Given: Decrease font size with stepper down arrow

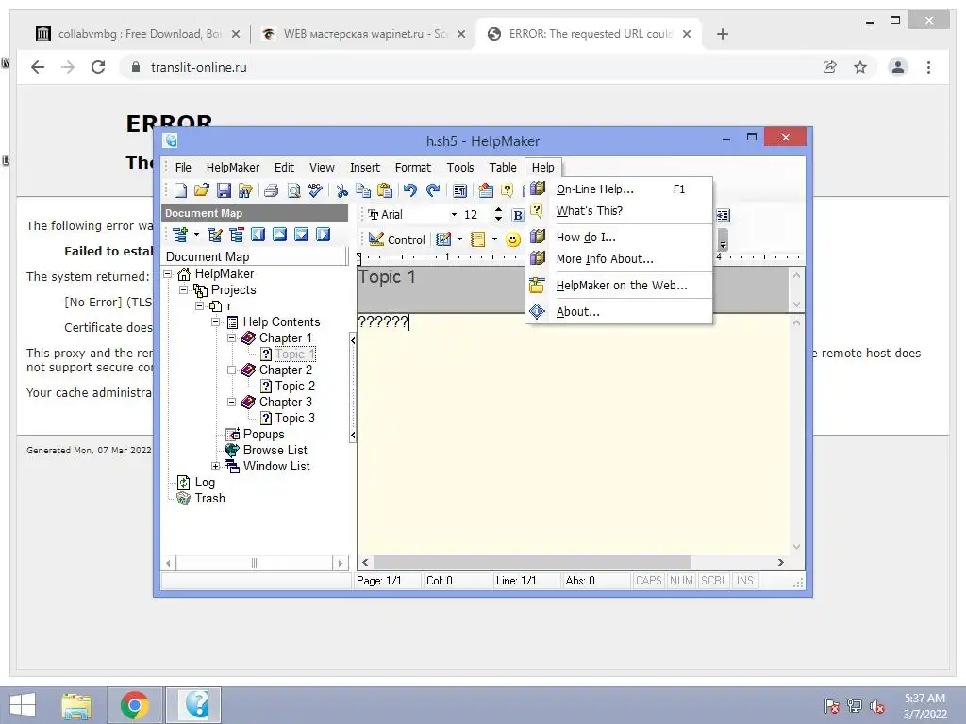Looking at the screenshot, I should click(498, 219).
